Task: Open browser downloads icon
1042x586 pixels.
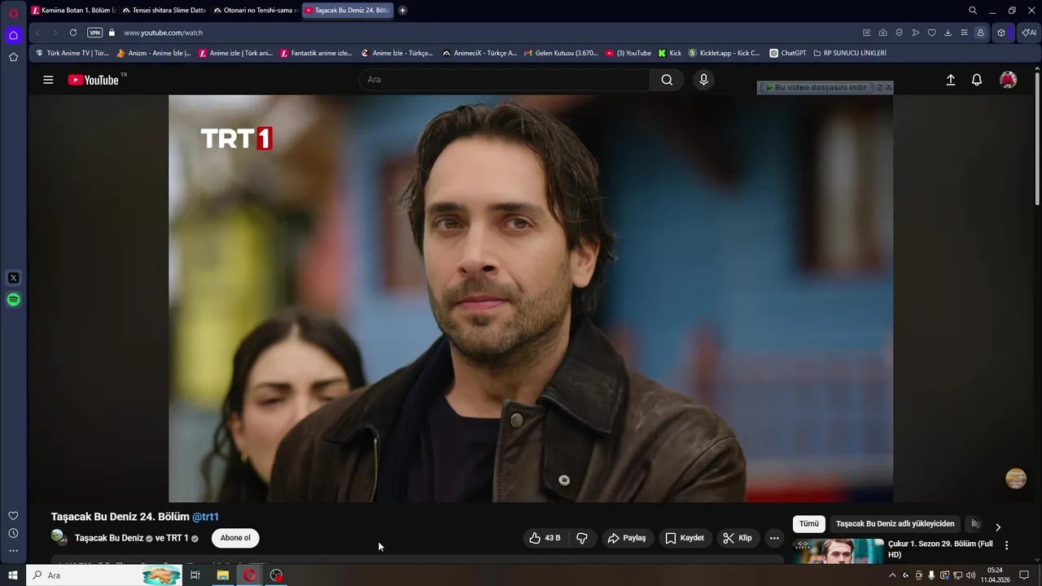Action: 948,33
